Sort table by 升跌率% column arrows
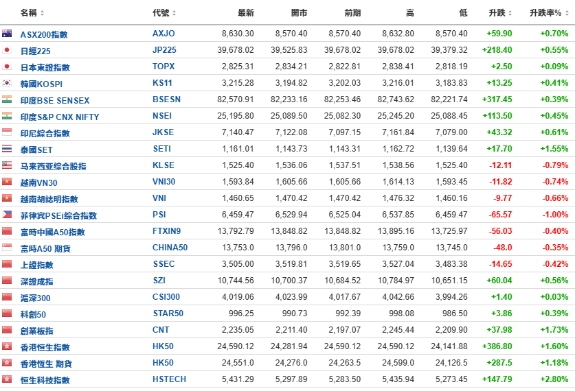The height and width of the screenshot is (391, 575). pos(567,13)
